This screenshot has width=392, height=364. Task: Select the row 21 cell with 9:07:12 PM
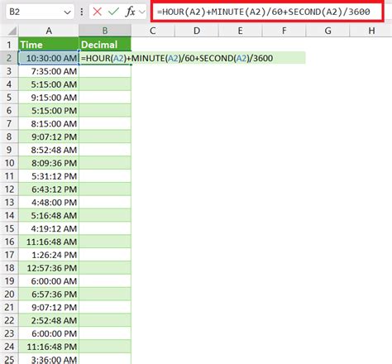pyautogui.click(x=49, y=307)
